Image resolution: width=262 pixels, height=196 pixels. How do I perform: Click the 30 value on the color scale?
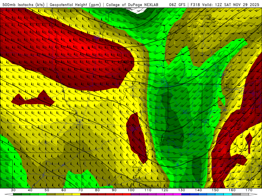[13, 190]
